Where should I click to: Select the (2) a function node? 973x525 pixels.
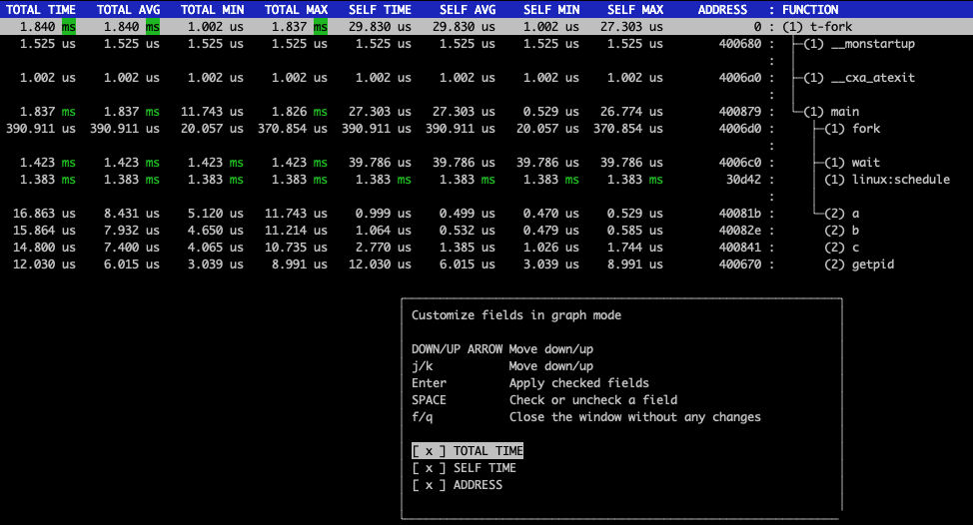point(842,214)
